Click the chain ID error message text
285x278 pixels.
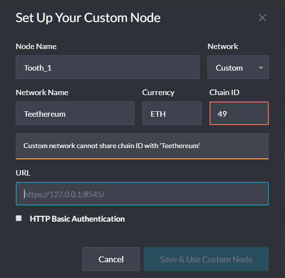coord(112,146)
